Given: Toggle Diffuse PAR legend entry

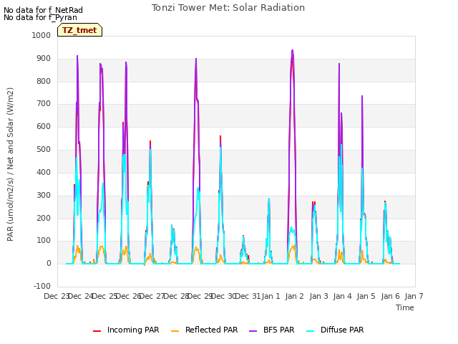Looking at the screenshot, I should 335,330.
